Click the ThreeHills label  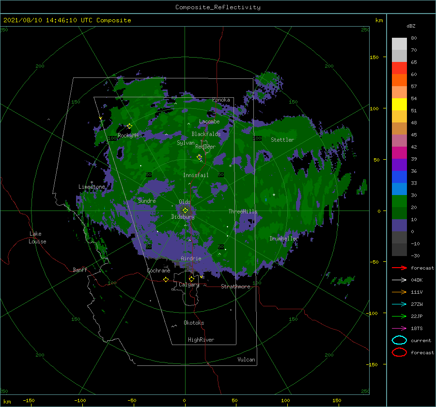(x=243, y=211)
